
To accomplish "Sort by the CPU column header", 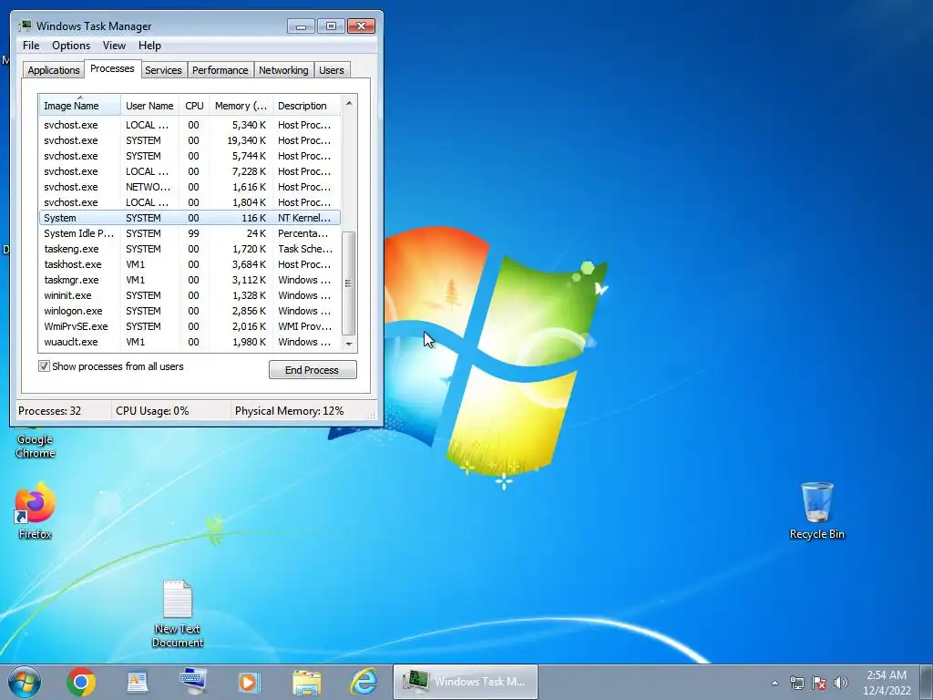I will [194, 106].
